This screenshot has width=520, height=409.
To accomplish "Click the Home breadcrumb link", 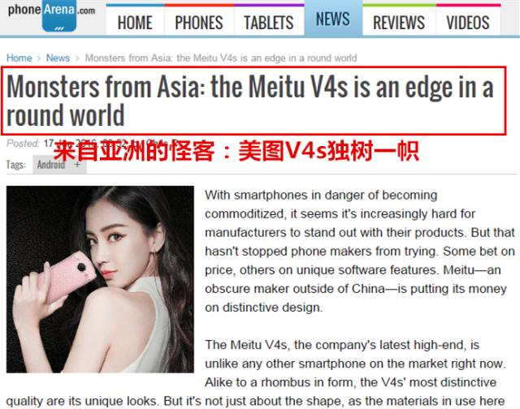I will point(19,58).
